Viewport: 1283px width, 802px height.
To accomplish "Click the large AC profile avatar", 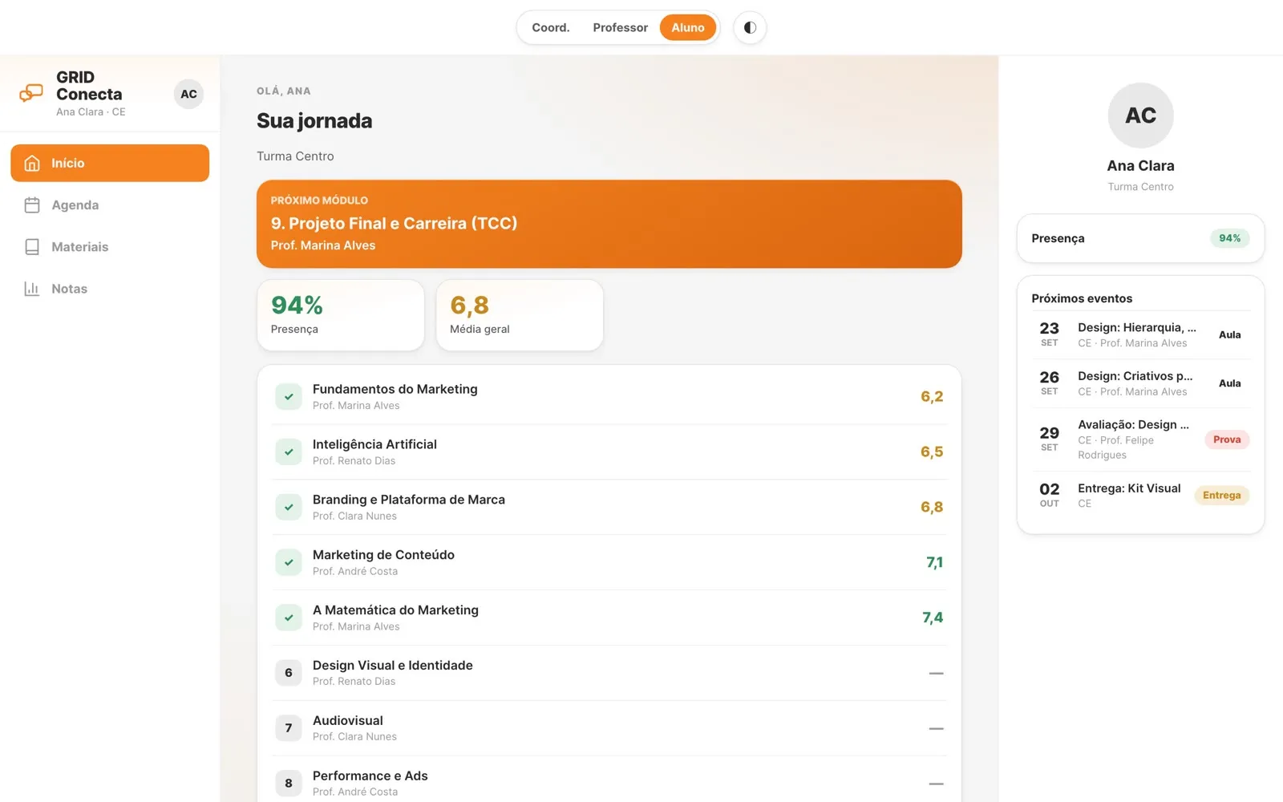I will [x=1140, y=115].
